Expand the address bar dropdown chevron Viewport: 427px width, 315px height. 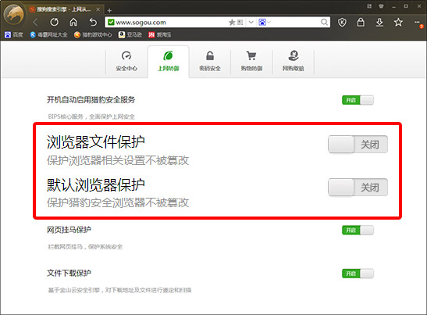click(x=251, y=22)
